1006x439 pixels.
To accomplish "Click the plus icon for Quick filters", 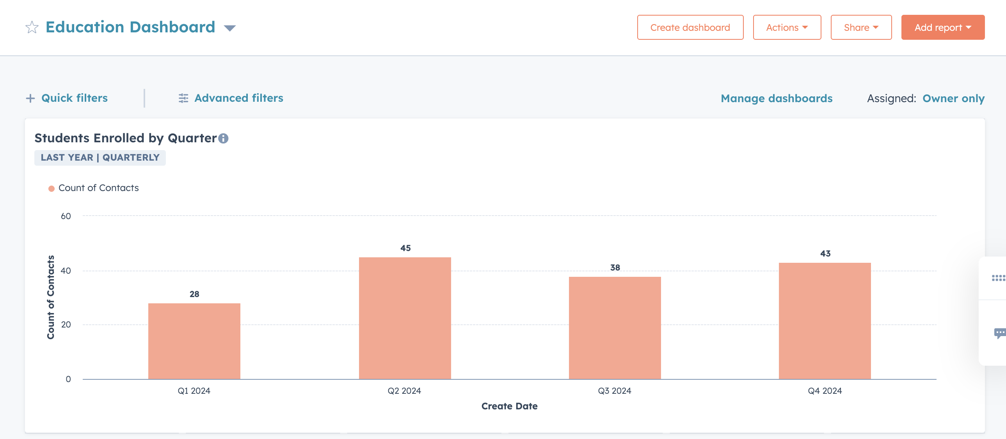I will click(x=30, y=98).
